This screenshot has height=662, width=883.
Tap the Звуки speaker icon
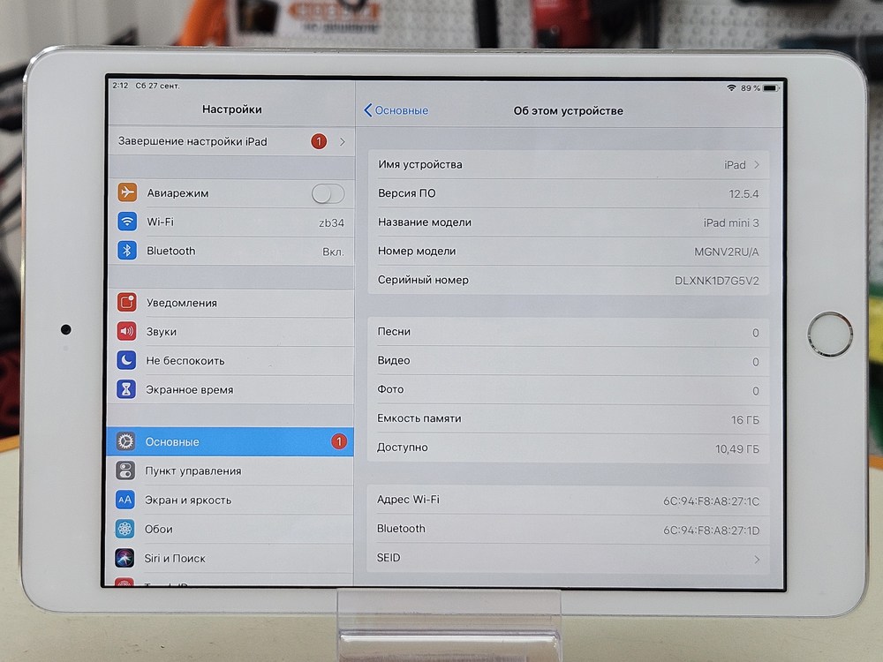point(126,331)
